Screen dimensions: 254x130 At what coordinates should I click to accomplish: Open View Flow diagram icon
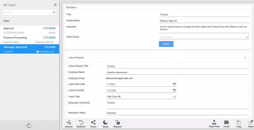pyautogui.click(x=214, y=124)
